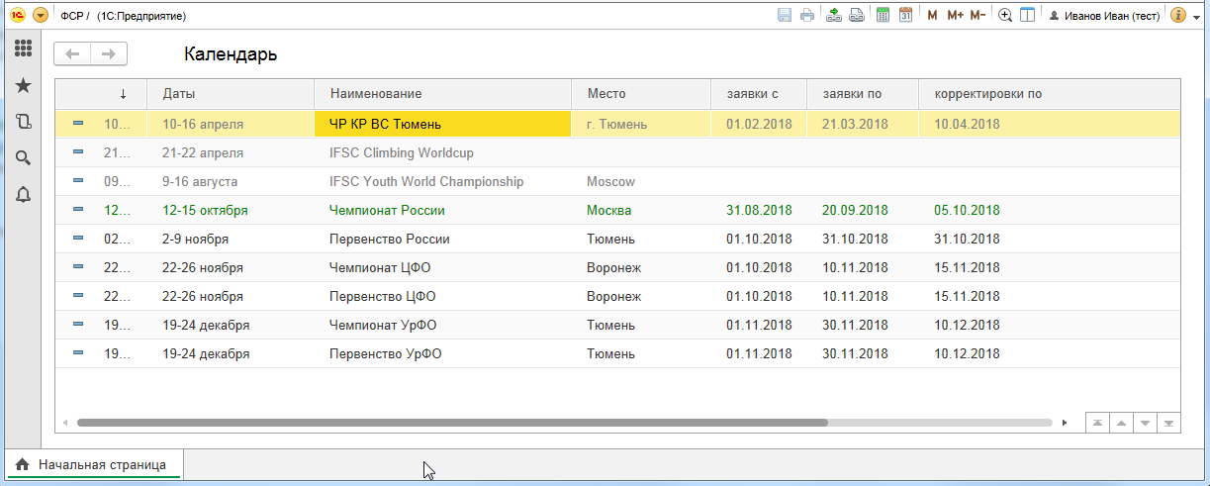Open Favorites star in sidebar
This screenshot has height=486, width=1210.
(x=23, y=86)
